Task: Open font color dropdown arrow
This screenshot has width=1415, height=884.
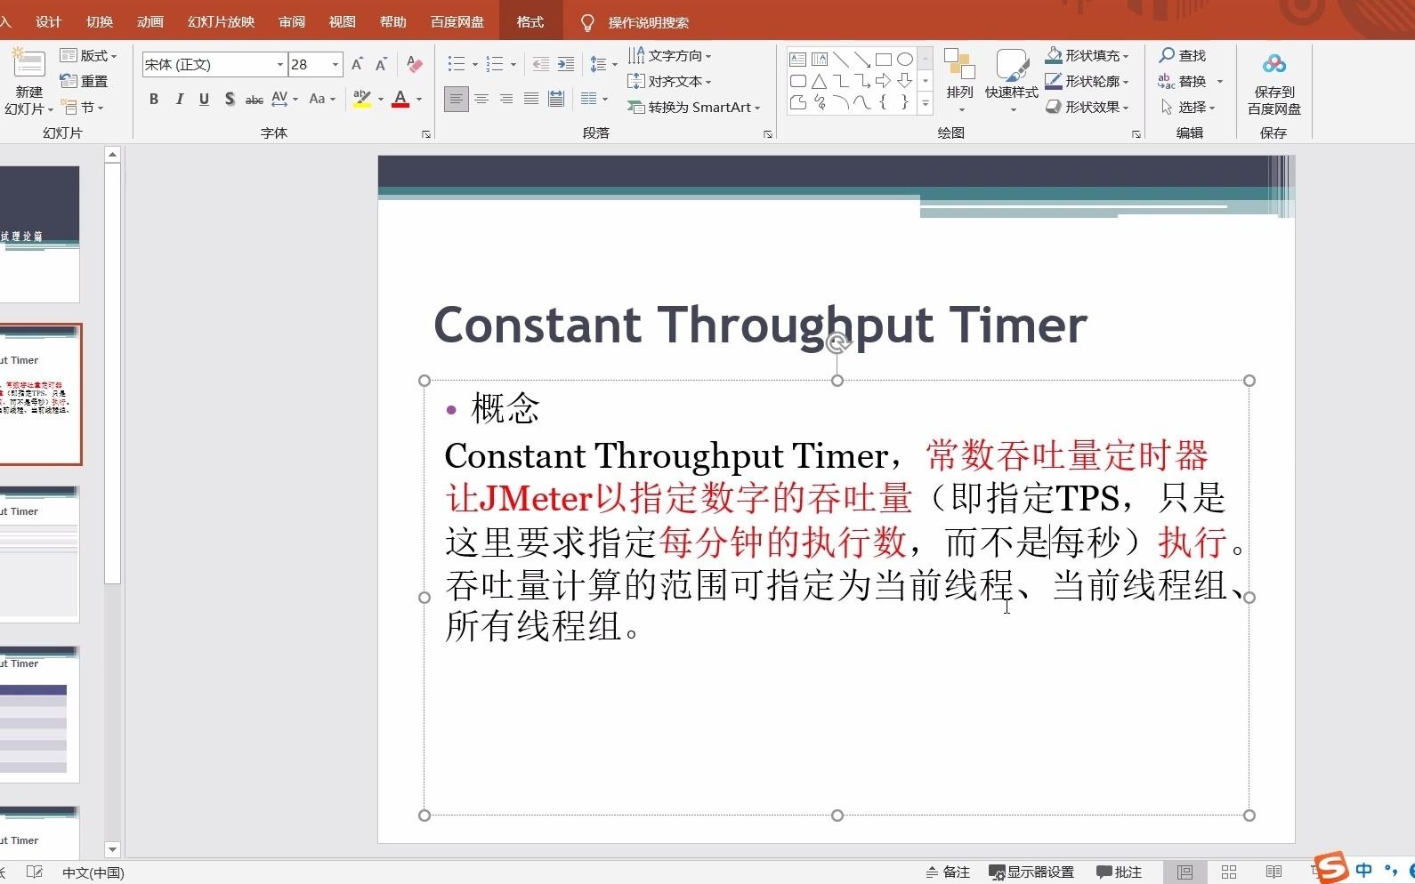Action: pyautogui.click(x=419, y=99)
